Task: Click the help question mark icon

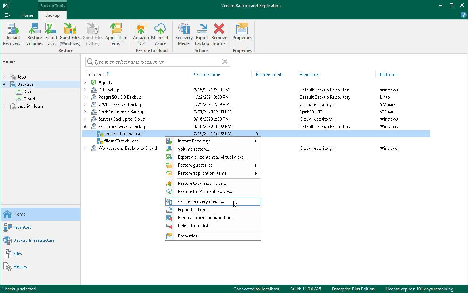Action: coord(463,15)
